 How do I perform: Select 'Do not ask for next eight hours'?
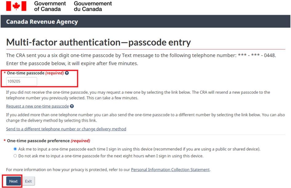point(15,156)
